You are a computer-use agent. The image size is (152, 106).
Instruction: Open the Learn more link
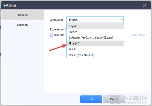pos(138,35)
